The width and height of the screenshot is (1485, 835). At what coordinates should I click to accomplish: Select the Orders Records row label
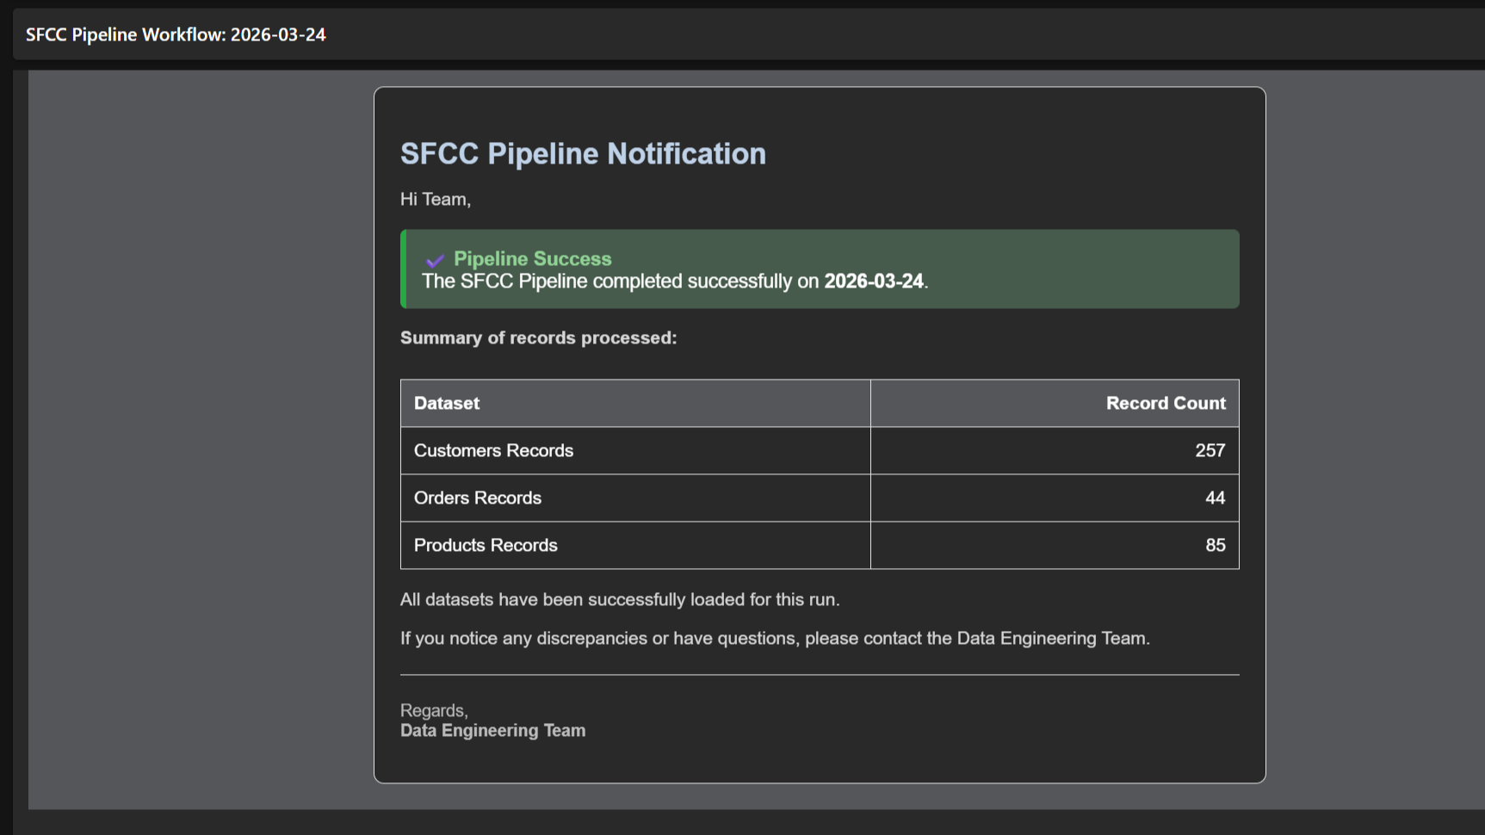pos(478,498)
